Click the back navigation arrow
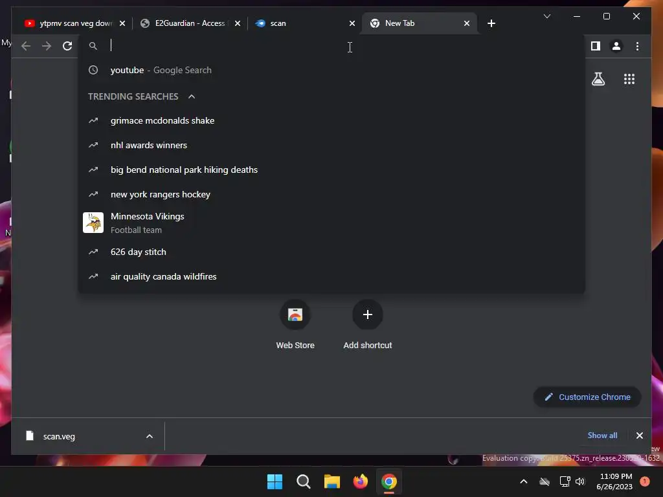The image size is (663, 497). pos(26,46)
